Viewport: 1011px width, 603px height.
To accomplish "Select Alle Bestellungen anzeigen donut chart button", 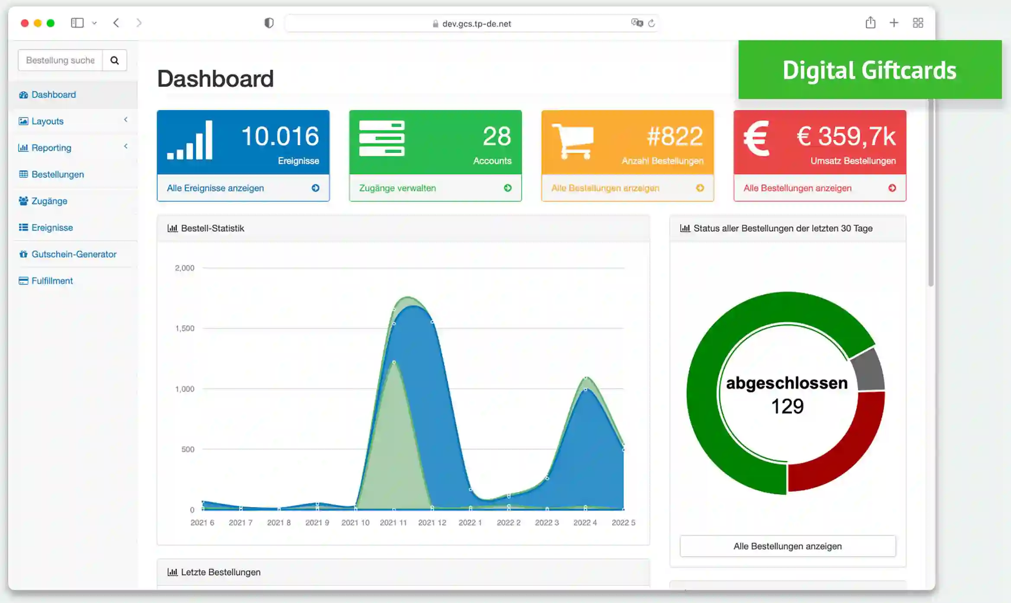I will (788, 546).
